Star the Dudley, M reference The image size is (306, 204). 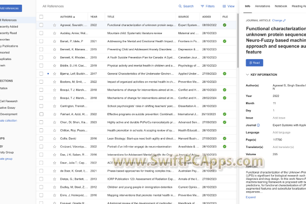55,187
